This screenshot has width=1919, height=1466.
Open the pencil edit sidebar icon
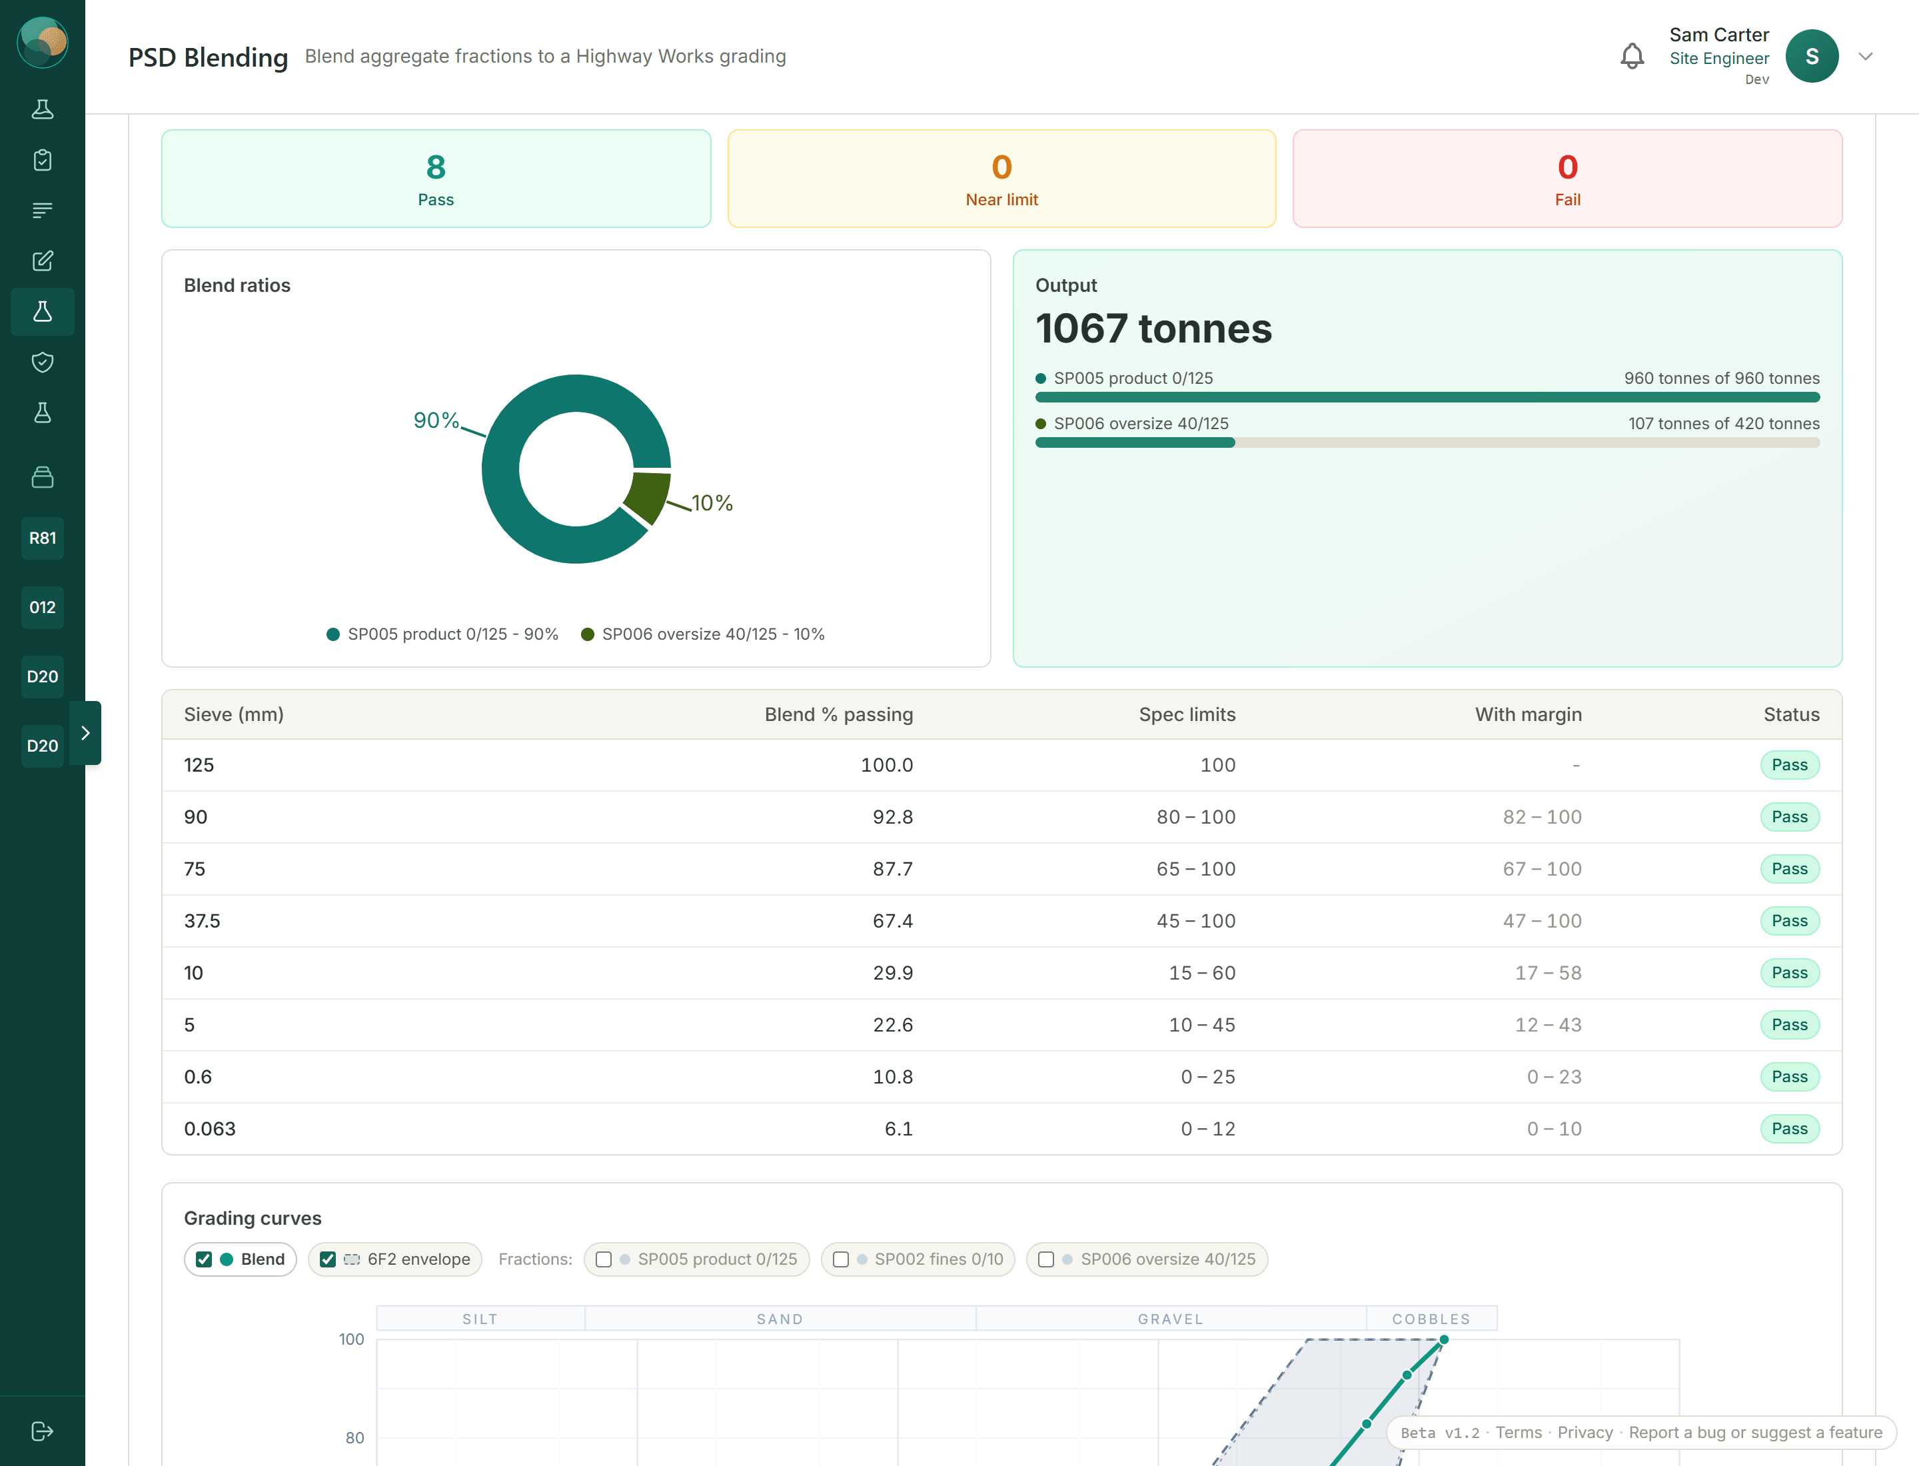(43, 261)
